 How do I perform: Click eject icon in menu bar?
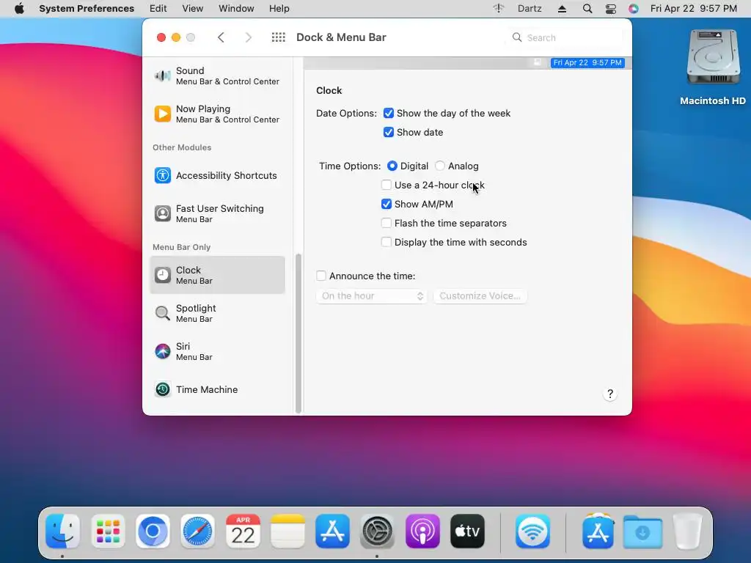click(x=563, y=9)
